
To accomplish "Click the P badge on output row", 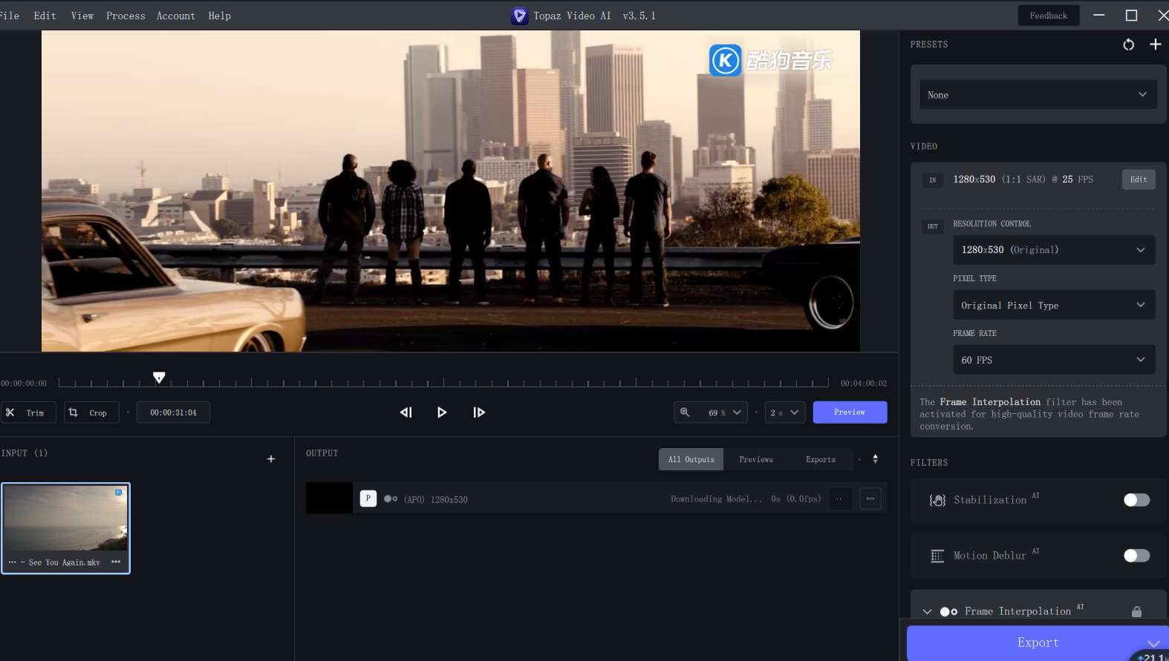I will [x=368, y=499].
